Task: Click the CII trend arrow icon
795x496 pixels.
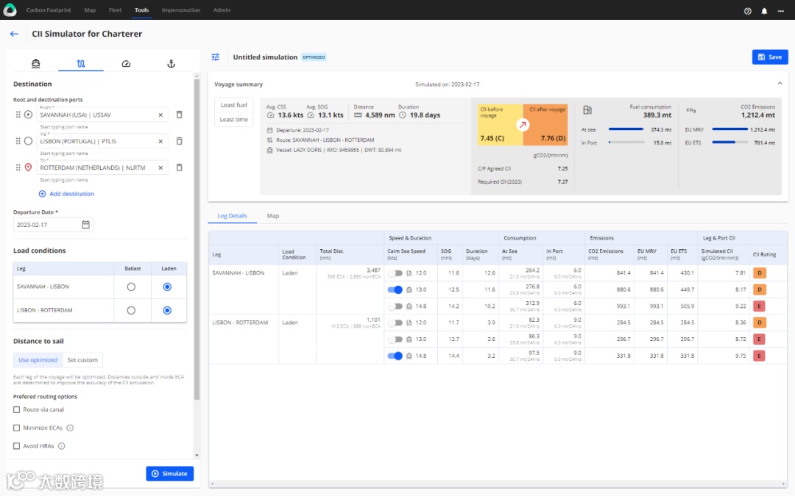Action: coord(522,124)
